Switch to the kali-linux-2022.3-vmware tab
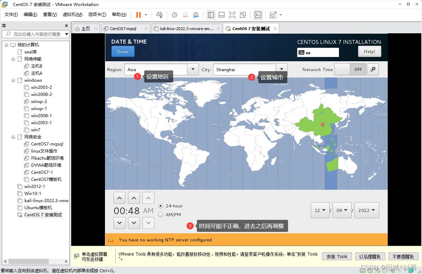Viewport: 422px width, 274px height. point(187,29)
